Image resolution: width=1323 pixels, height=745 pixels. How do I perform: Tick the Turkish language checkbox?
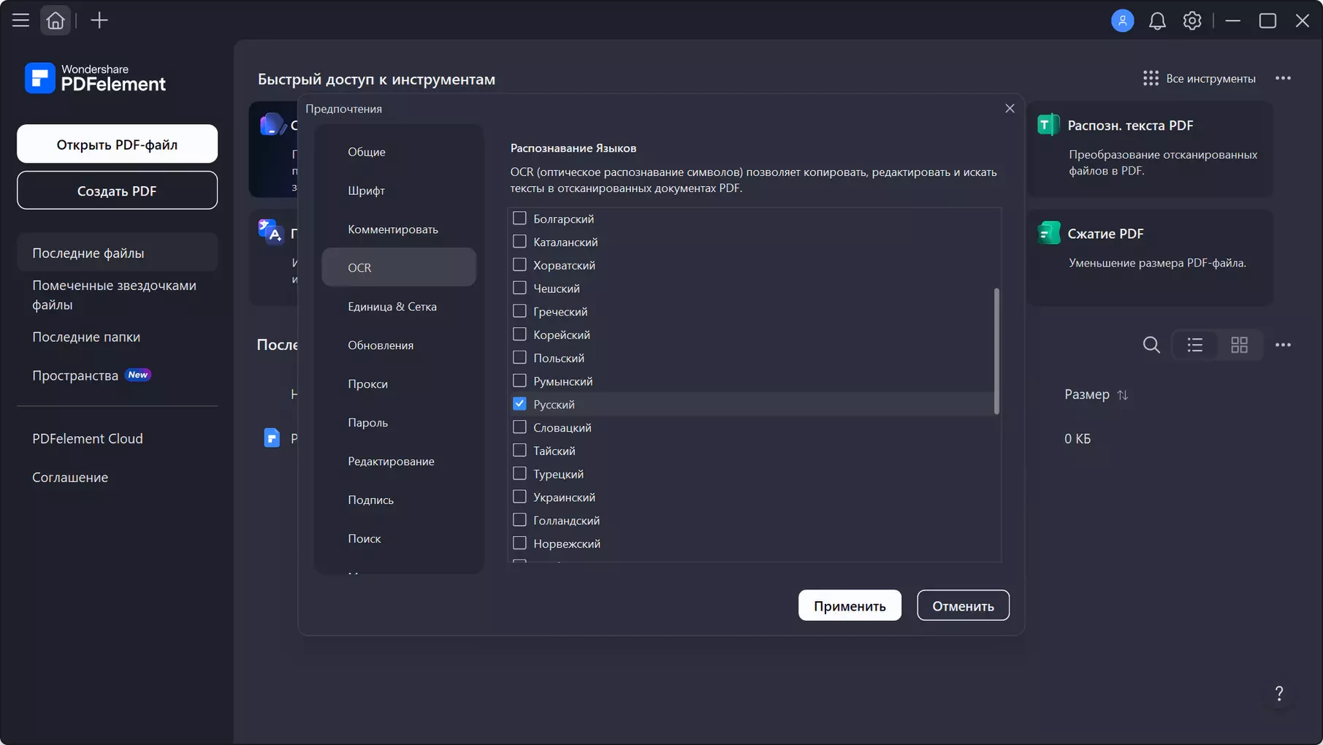(519, 473)
